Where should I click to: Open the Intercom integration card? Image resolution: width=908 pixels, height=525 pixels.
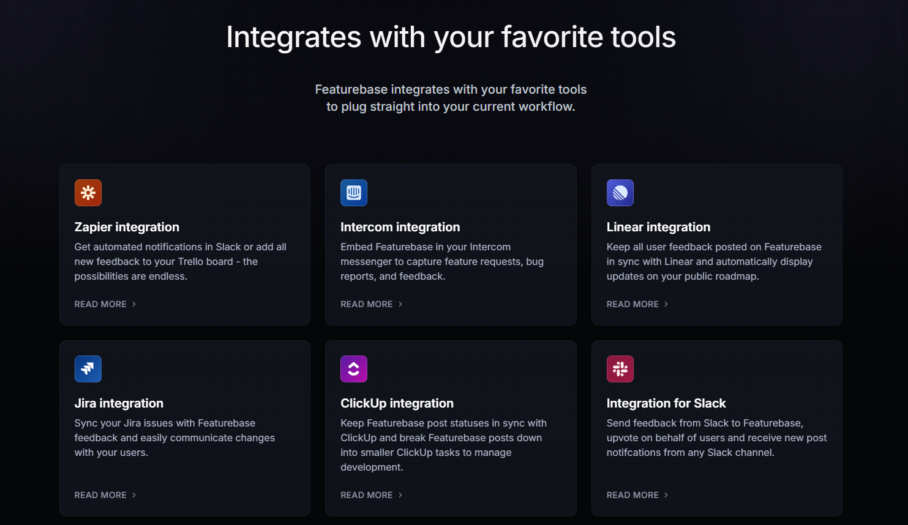pyautogui.click(x=451, y=244)
